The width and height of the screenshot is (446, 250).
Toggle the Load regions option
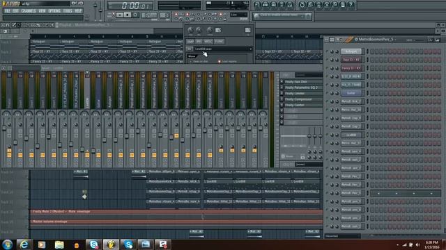227,61
